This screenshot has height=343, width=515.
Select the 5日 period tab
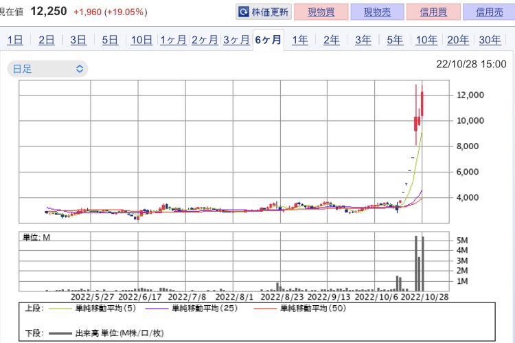(x=109, y=40)
